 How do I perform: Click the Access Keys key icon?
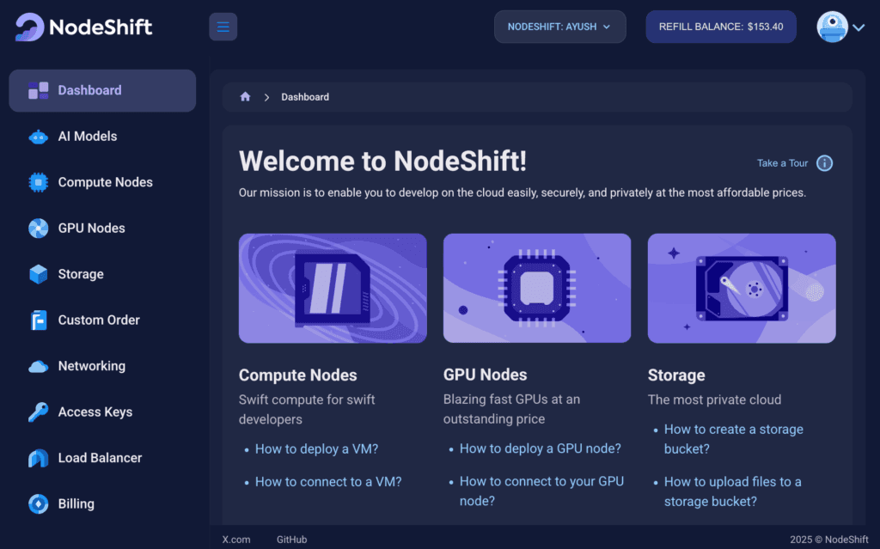[38, 412]
